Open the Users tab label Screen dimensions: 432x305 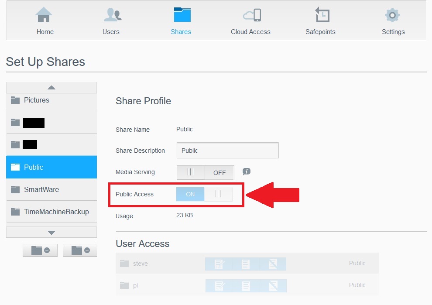point(111,32)
